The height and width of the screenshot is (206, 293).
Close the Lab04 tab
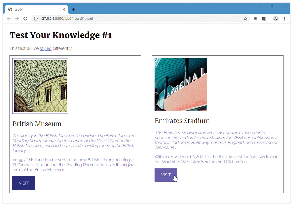click(64, 9)
